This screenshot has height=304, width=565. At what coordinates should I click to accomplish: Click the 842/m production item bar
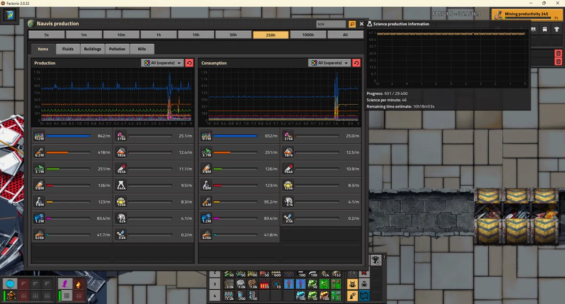[68, 136]
